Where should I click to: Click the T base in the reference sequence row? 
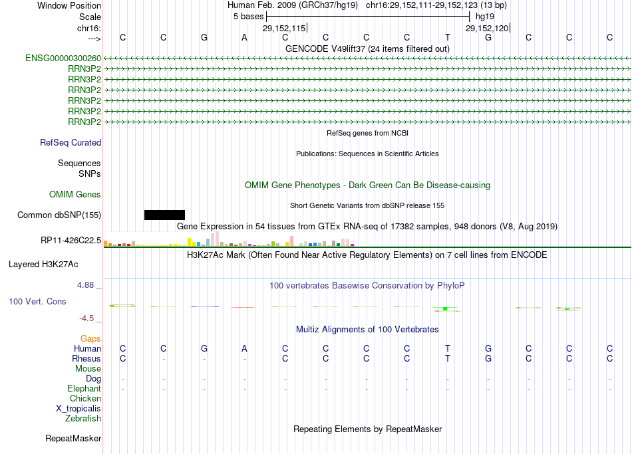point(448,37)
